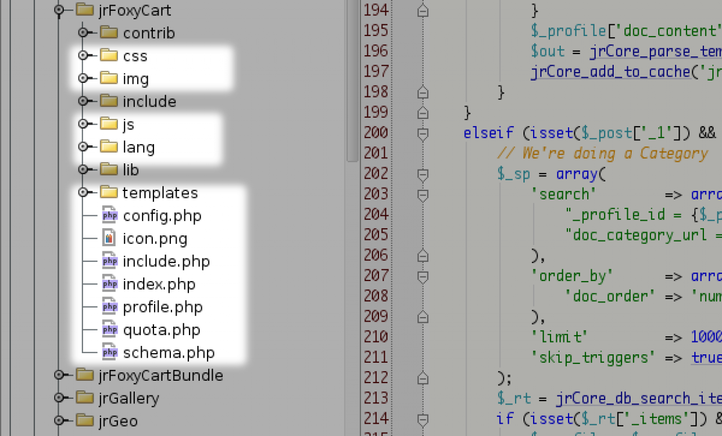
Task: Click the schema.php file icon
Action: (x=109, y=353)
